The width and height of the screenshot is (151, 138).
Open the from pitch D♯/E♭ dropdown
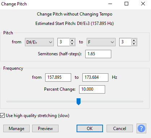point(39,42)
